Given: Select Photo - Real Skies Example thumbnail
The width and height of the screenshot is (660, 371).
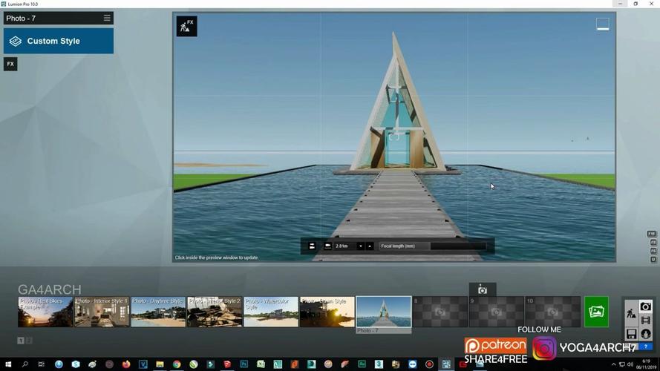Looking at the screenshot, I should click(x=45, y=312).
